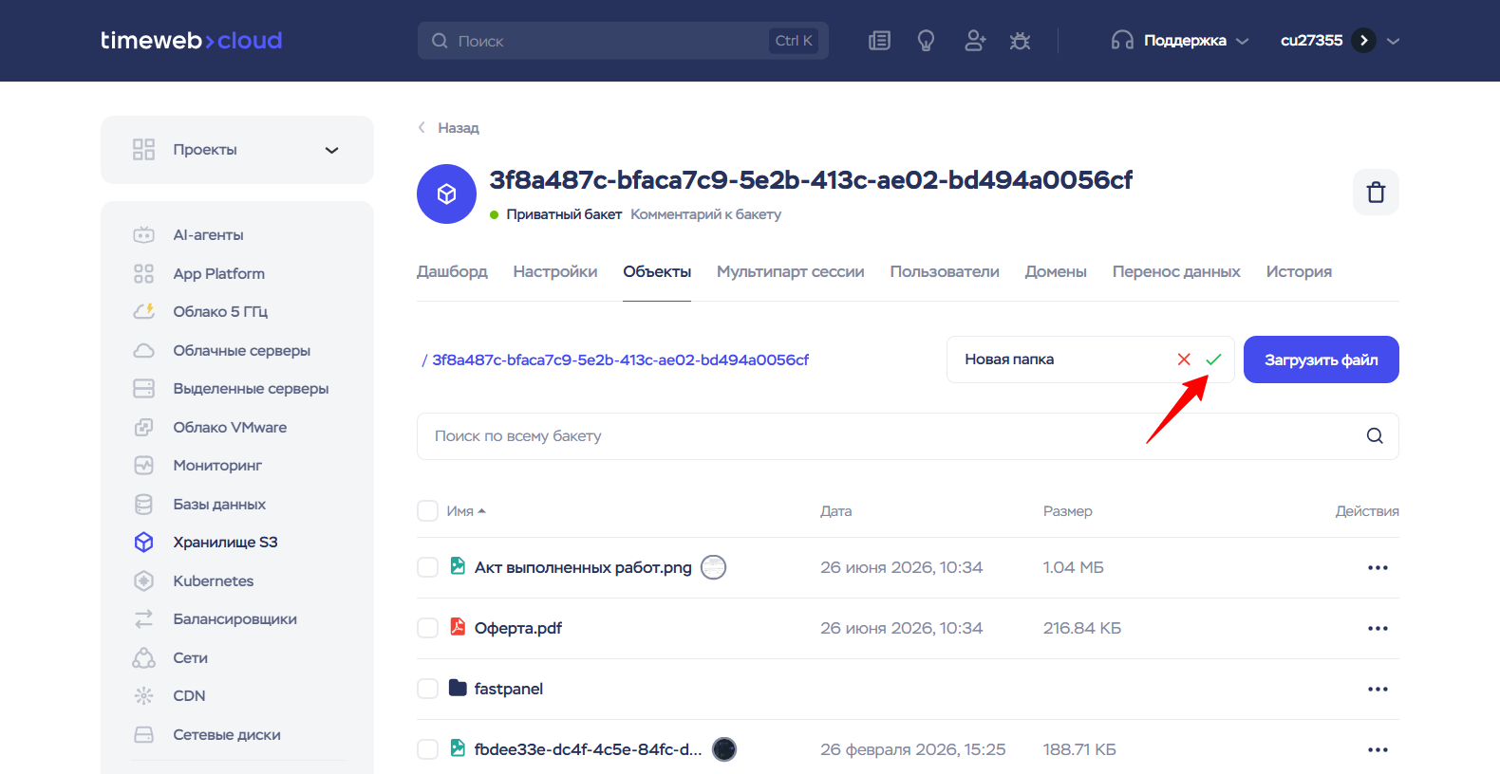
Task: Delete bucket using the trash icon
Action: (1376, 193)
